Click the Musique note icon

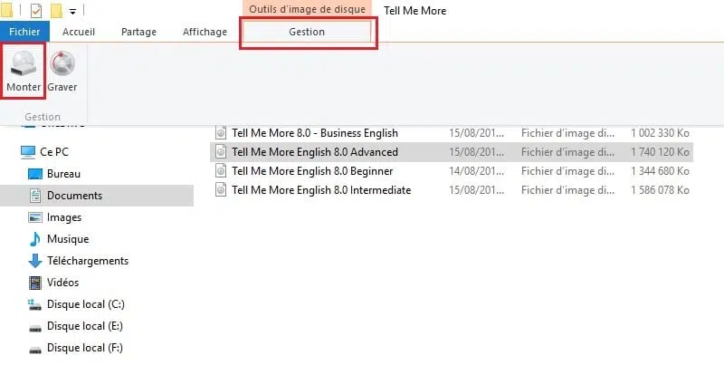coord(35,239)
